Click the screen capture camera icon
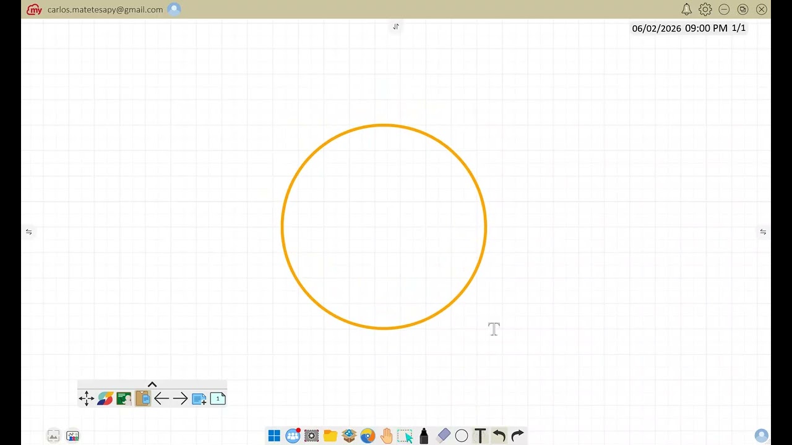Screen dimensions: 792x445 (x=312, y=436)
